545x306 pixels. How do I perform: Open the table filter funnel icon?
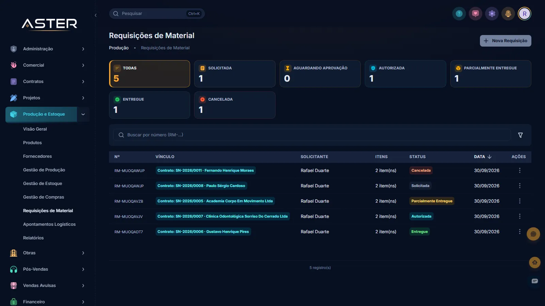(x=520, y=135)
